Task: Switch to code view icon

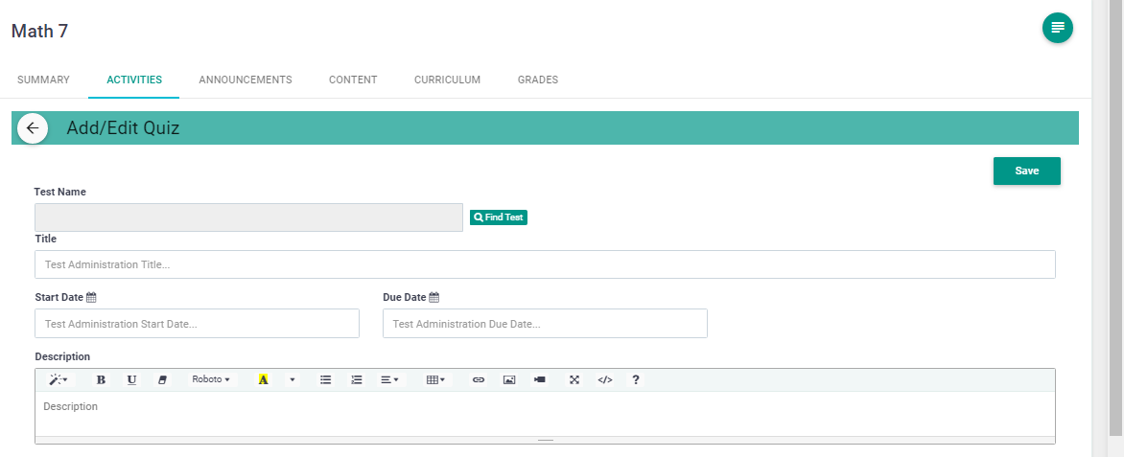Action: click(x=605, y=379)
